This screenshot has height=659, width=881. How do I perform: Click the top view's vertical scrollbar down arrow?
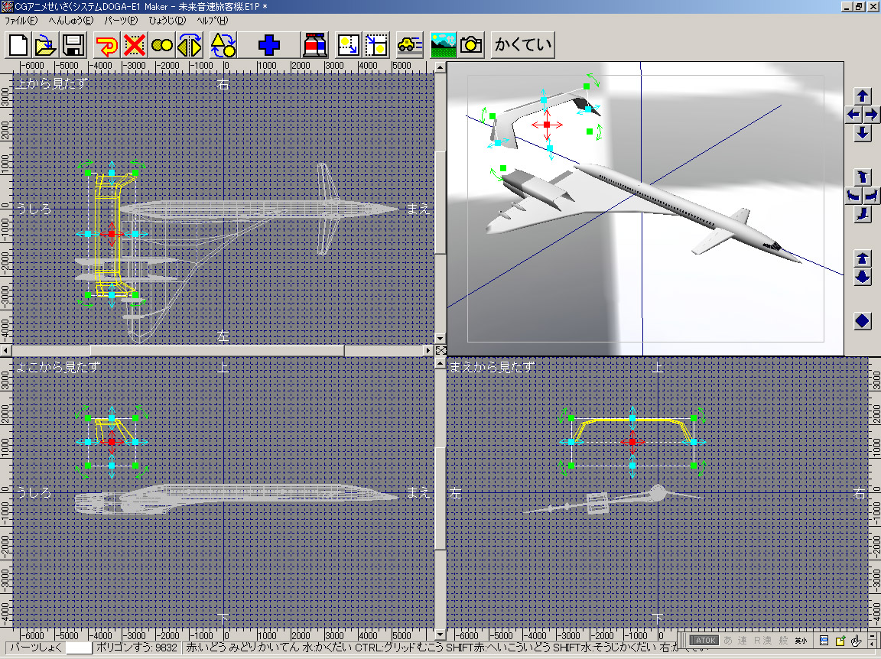tap(440, 338)
